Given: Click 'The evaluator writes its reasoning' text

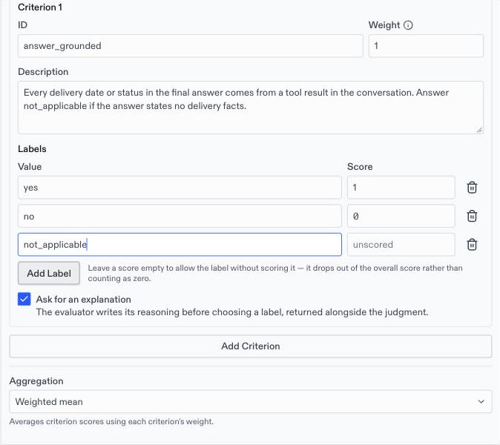Looking at the screenshot, I should [x=232, y=312].
